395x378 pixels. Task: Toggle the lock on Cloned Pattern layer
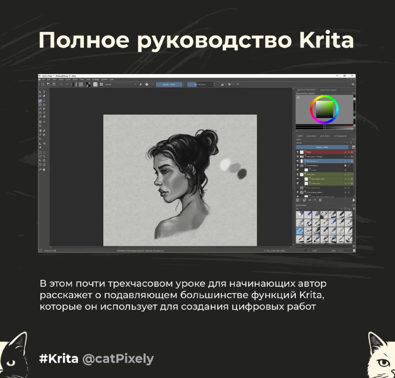click(345, 165)
